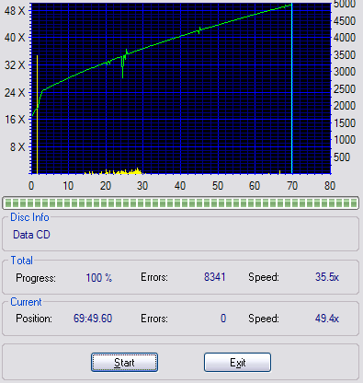Select the current position value 69:49.60
Image resolution: width=363 pixels, height=383 pixels.
coord(93,319)
